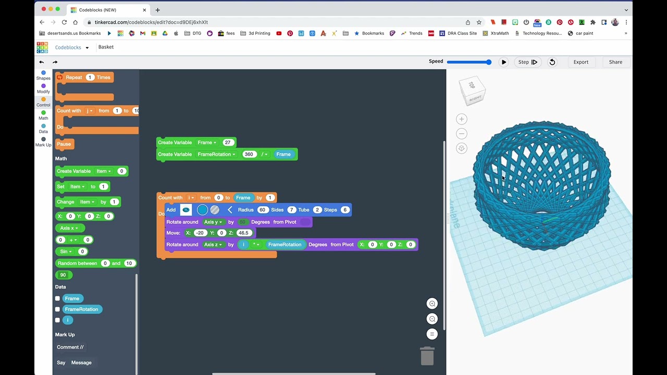The height and width of the screenshot is (375, 667).
Task: Open the Axis z dropdown
Action: [x=213, y=245]
